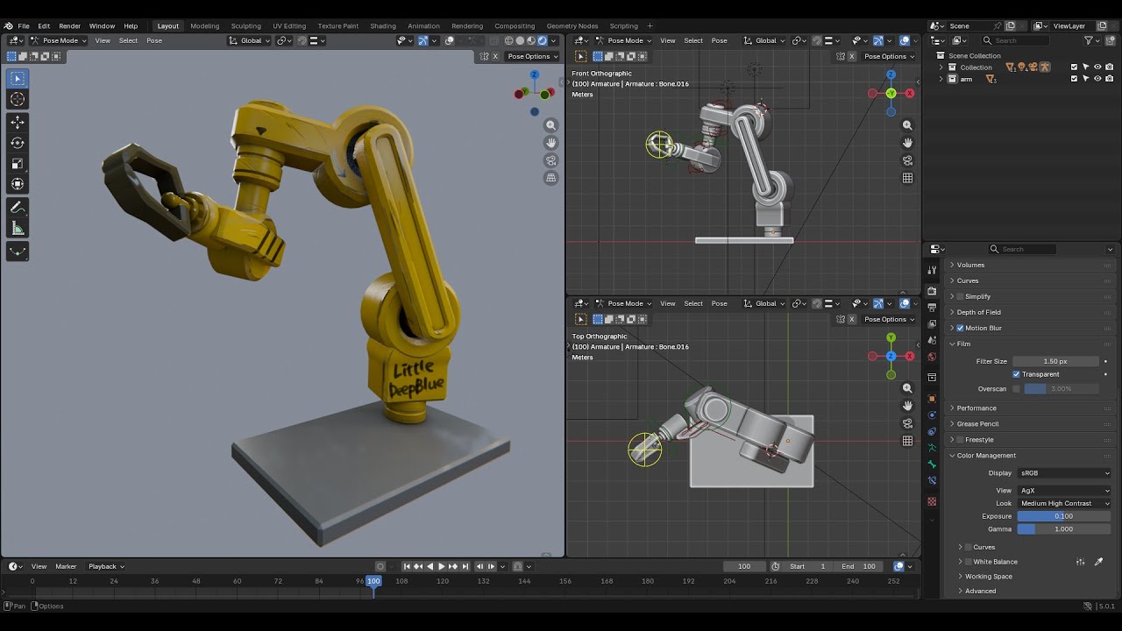Toggle the Freestyle checkbox

(960, 440)
